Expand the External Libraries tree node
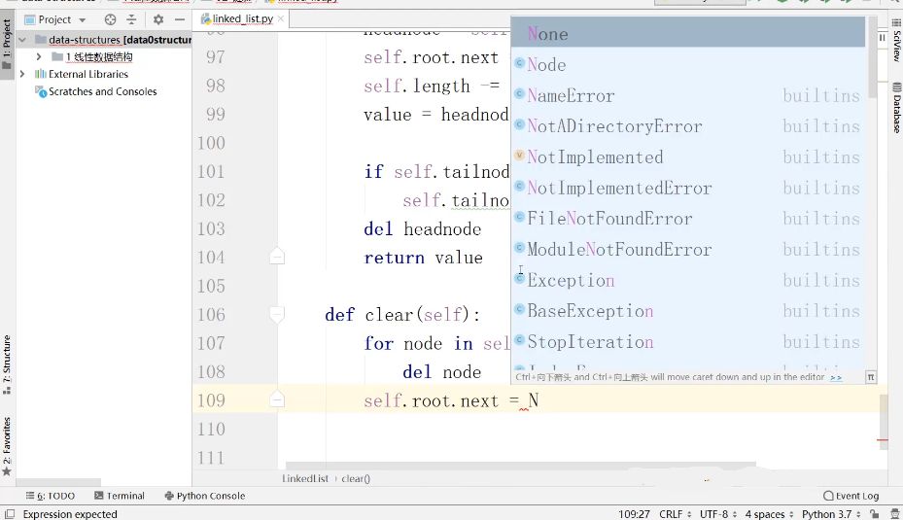903x520 pixels. [22, 74]
